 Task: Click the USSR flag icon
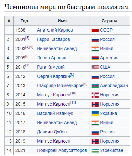[x=95, y=30]
